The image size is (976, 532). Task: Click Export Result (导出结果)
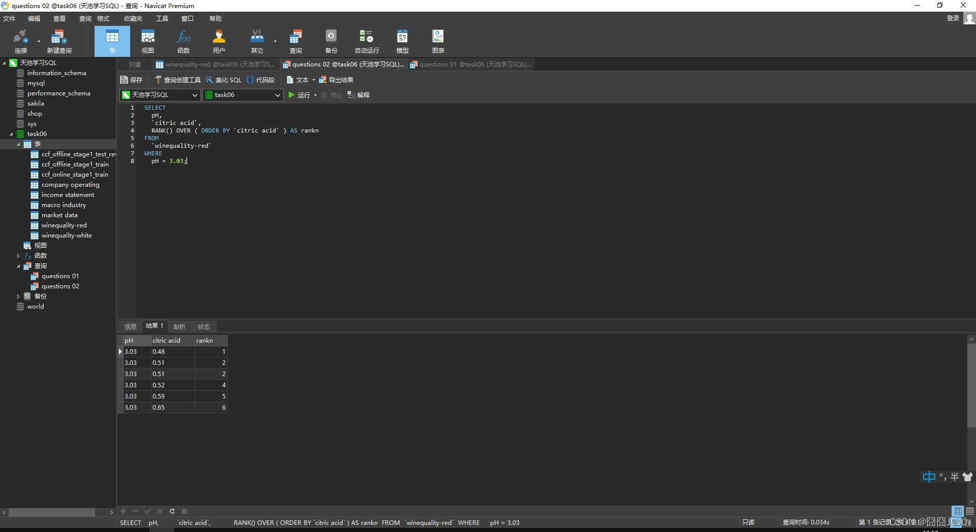(336, 80)
